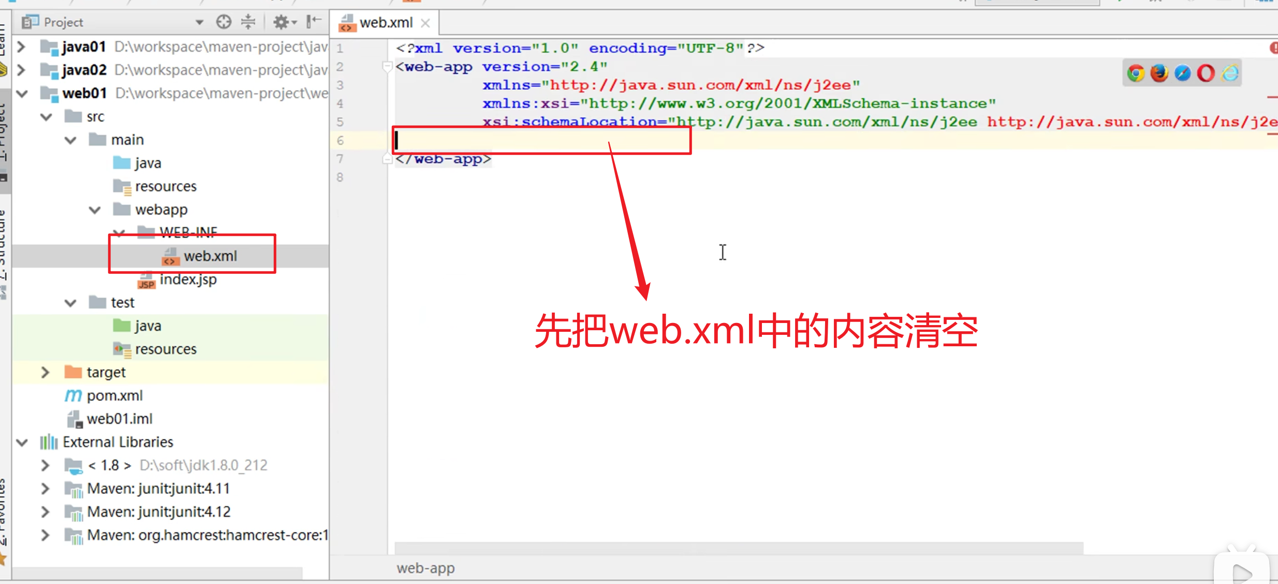Close the web.xml editor tab
The width and height of the screenshot is (1278, 584).
click(425, 23)
